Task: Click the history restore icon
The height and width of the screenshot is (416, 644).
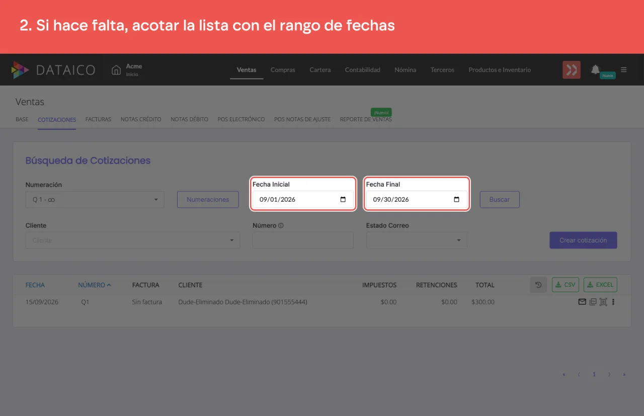Action: click(538, 285)
